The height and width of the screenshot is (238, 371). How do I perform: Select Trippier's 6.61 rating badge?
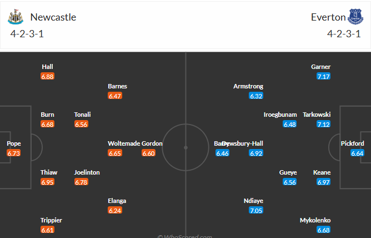47,230
